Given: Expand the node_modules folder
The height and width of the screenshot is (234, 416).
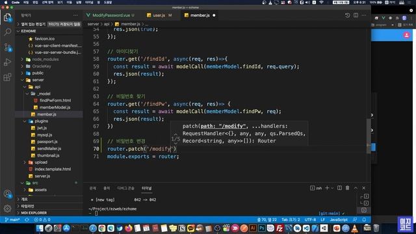Looking at the screenshot, I should click(45, 59).
